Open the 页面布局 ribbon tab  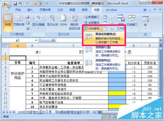click(45, 10)
